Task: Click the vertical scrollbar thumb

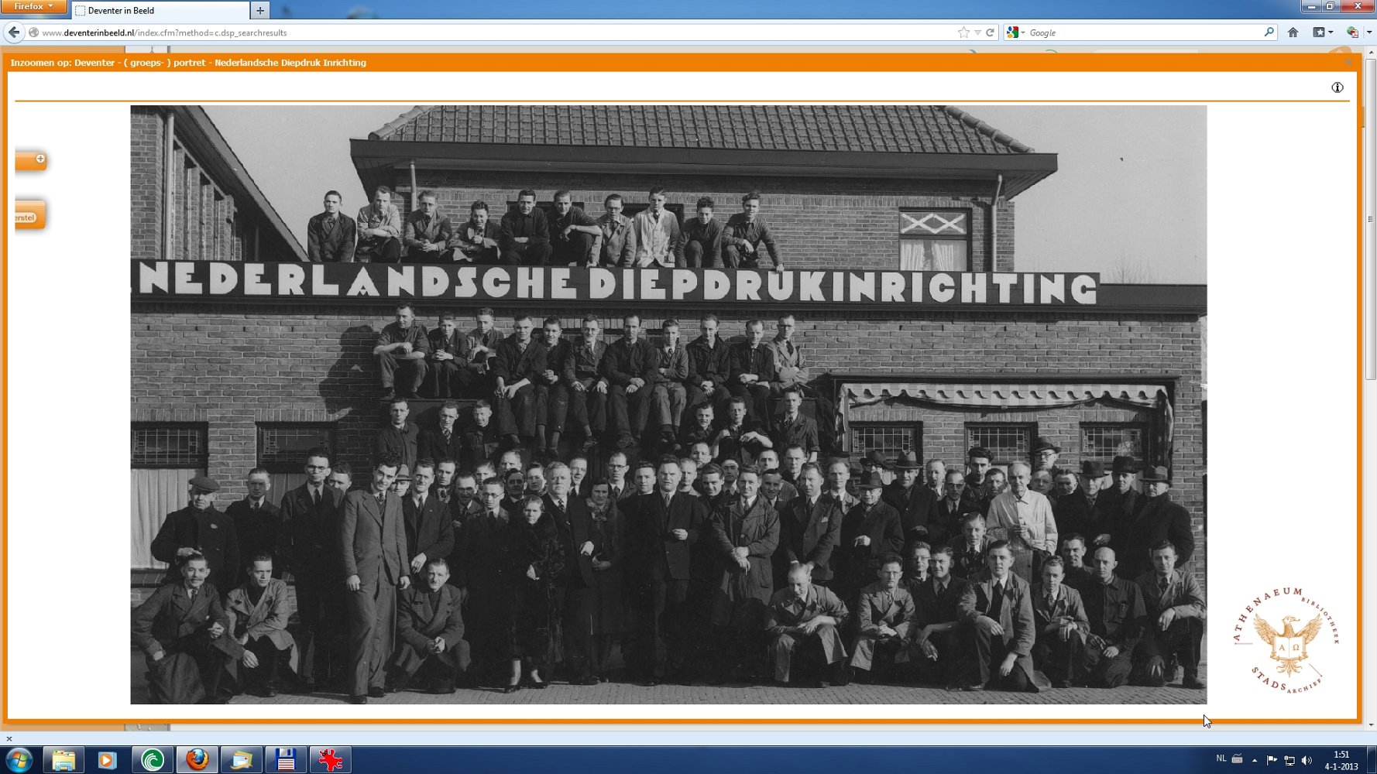Action: 1371,218
